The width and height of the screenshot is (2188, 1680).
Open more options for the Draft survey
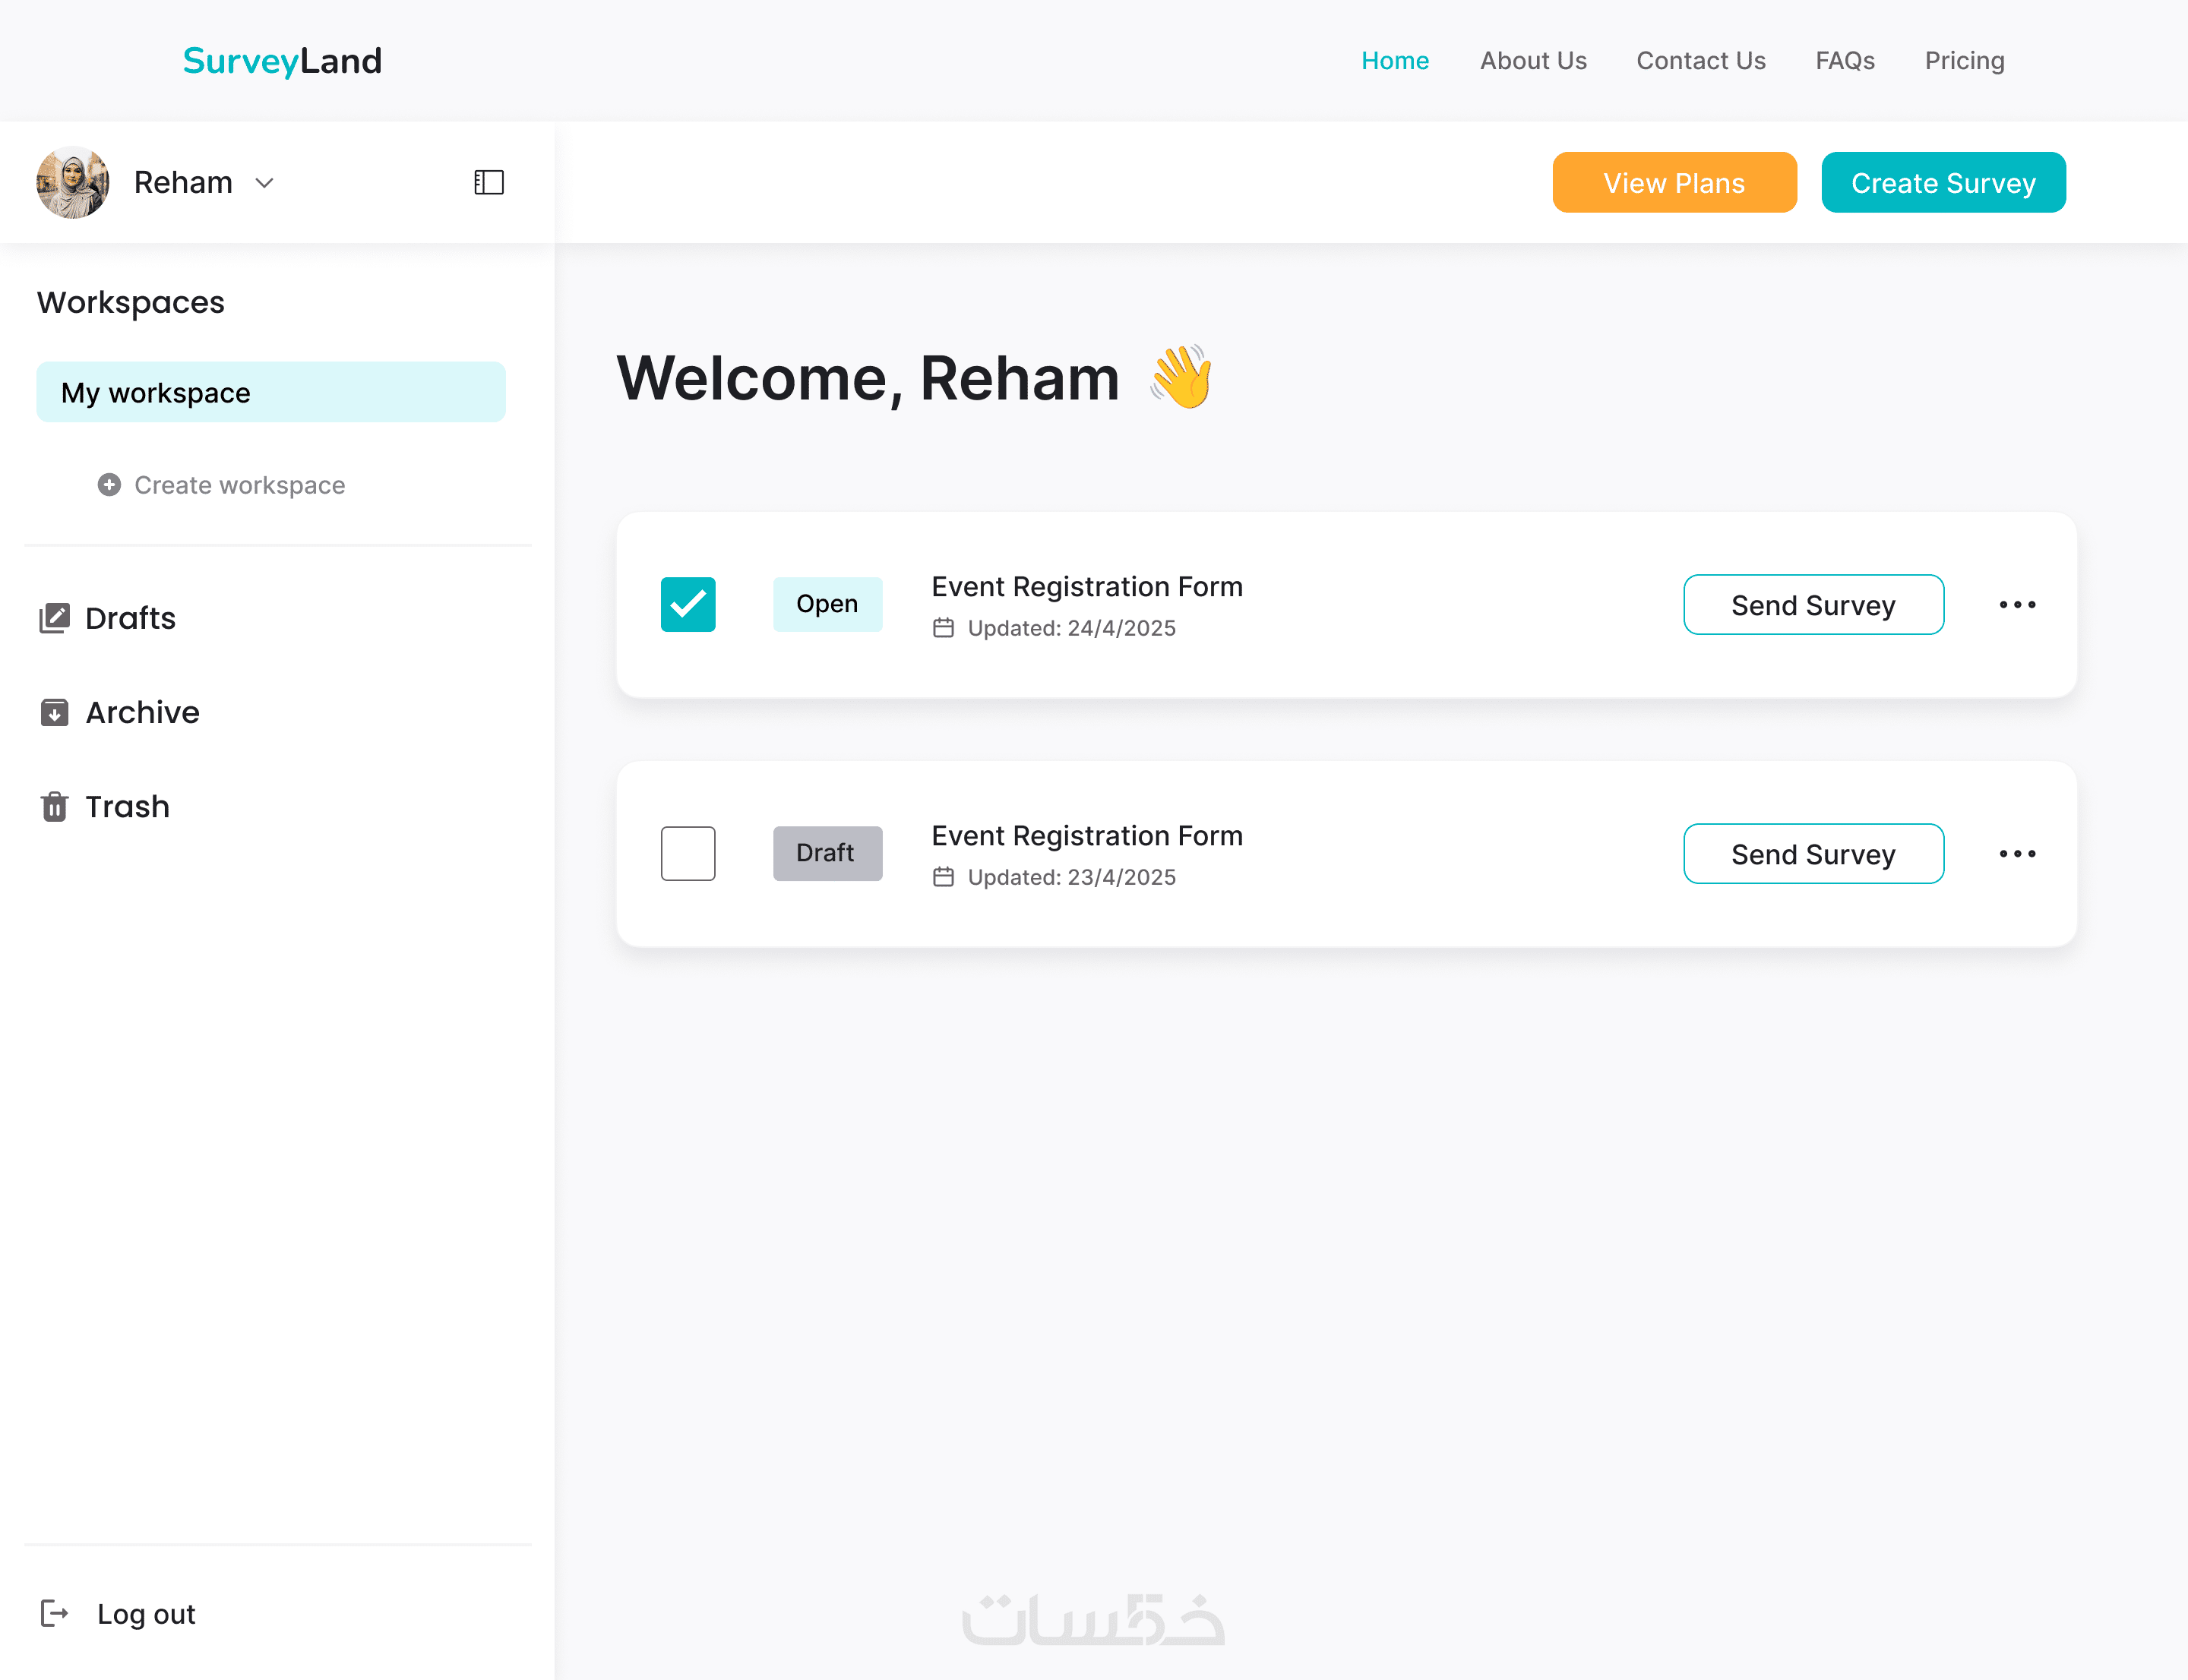point(2017,853)
